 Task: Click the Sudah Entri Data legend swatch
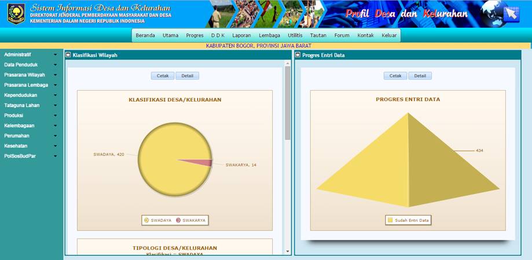pos(390,220)
